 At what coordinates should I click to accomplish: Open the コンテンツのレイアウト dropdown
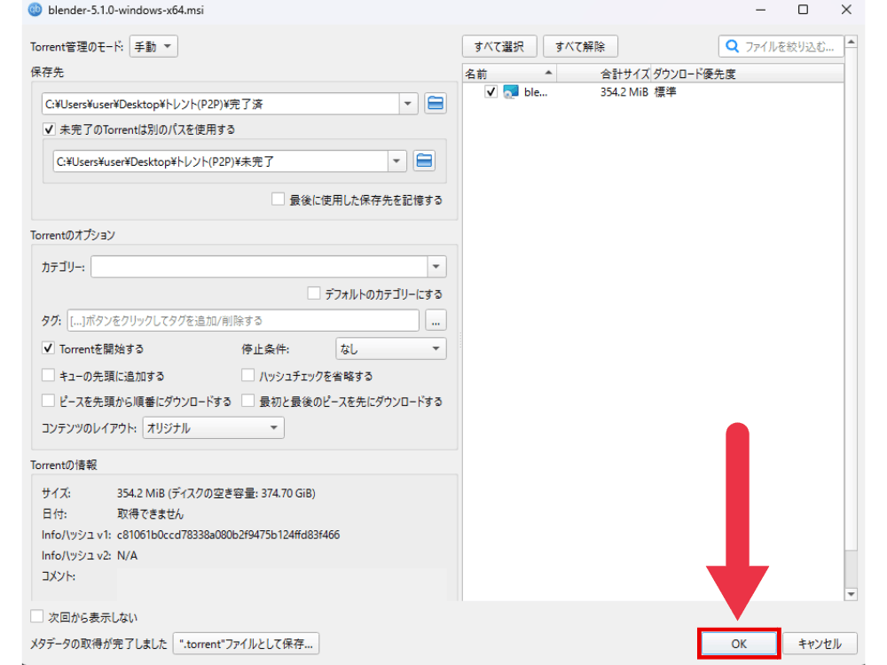click(x=213, y=428)
